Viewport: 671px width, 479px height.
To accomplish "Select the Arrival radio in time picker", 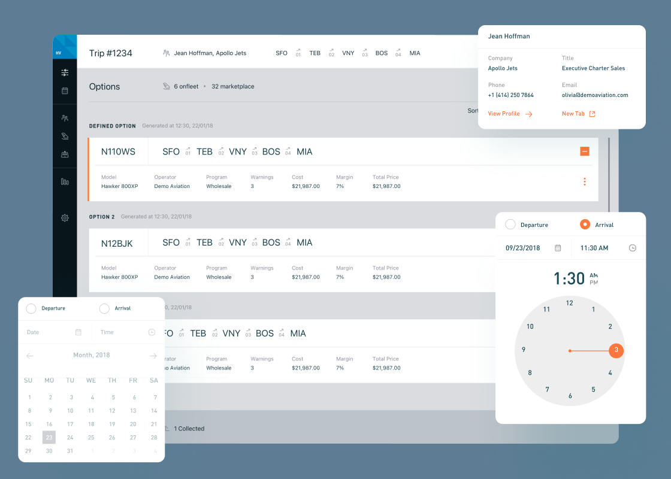I will (585, 225).
